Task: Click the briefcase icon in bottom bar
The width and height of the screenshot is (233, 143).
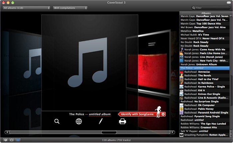Action: (x=12, y=140)
